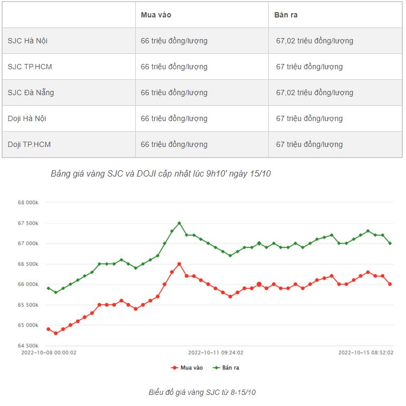Select the SJC Hà Nội row label
Viewport: 406px width, 406px height.
27,41
